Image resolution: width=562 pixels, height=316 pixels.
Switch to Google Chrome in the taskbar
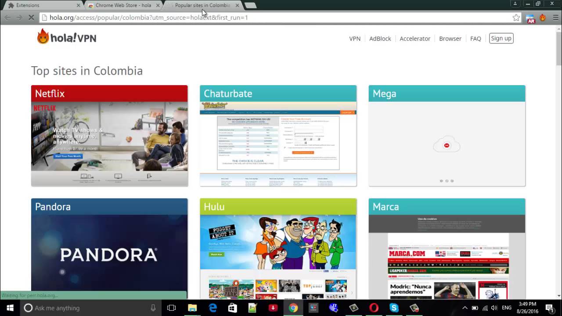pos(293,308)
